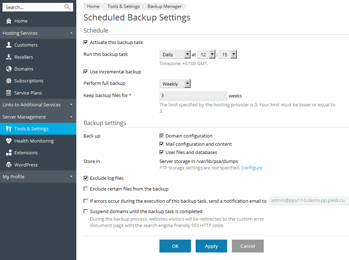349x260 pixels.
Task: Go to Backup Manager breadcrumb
Action: (x=164, y=6)
